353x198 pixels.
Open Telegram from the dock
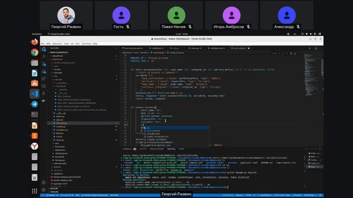[x=34, y=104]
